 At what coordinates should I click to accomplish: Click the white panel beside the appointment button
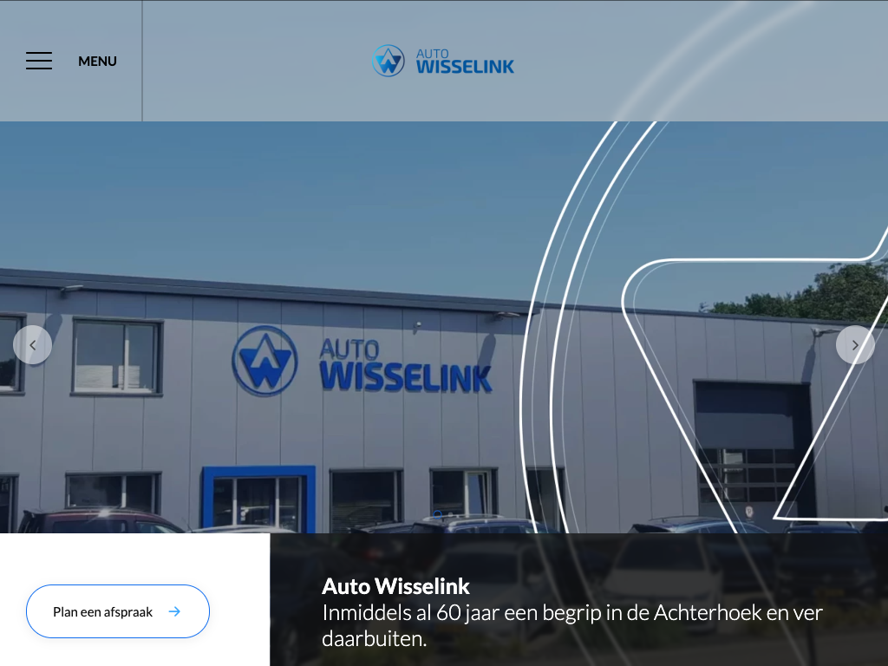click(x=134, y=600)
